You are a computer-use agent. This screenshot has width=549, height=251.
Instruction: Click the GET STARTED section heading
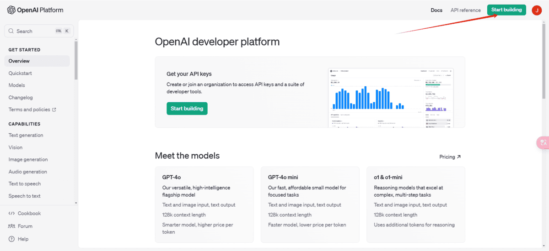click(24, 50)
